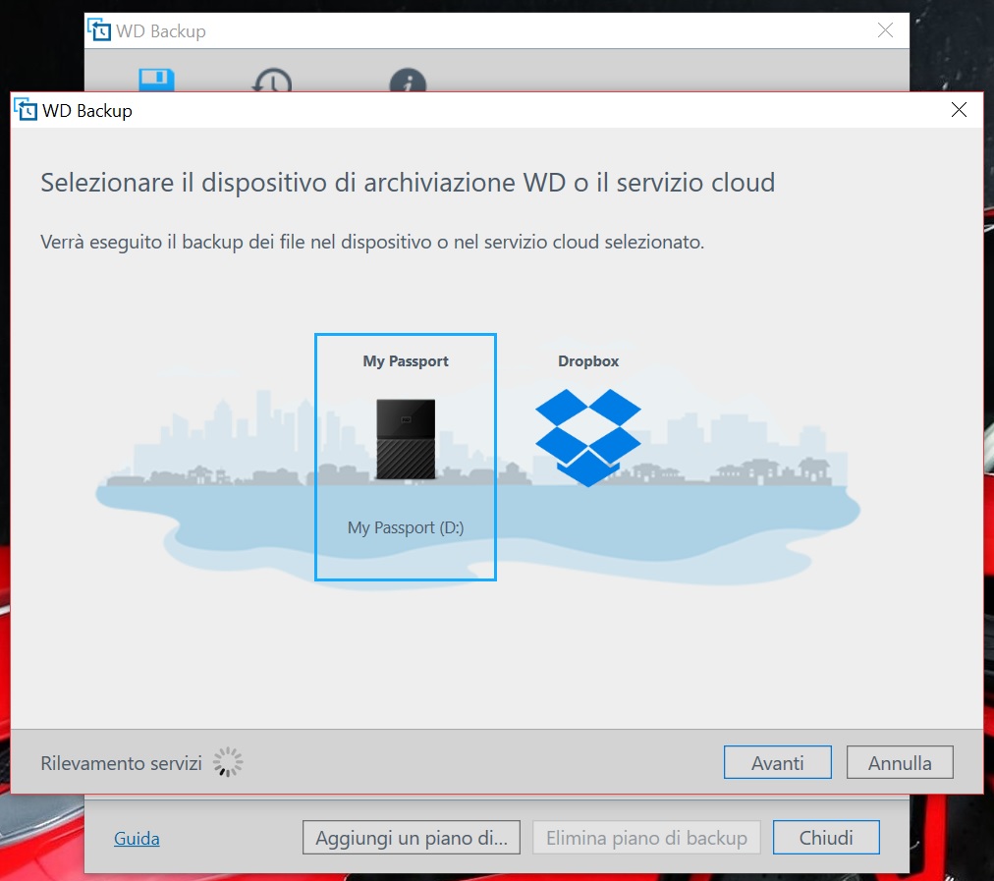
Task: Click the Rilevamento servizi status text
Action: (121, 762)
